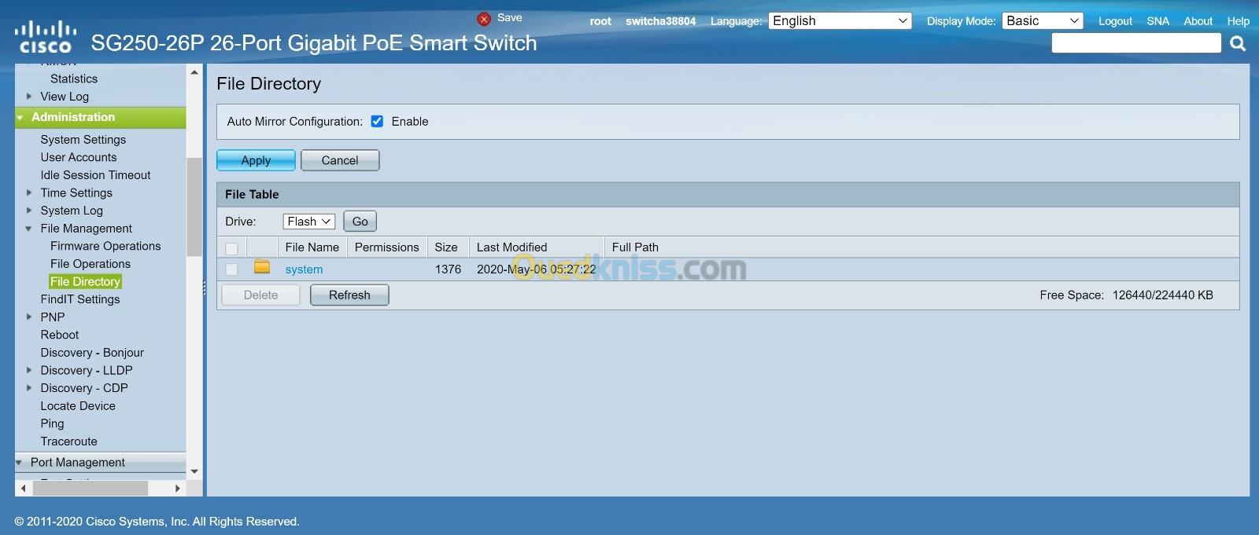Open File Operations in the sidebar
The image size is (1259, 535).
(x=90, y=264)
